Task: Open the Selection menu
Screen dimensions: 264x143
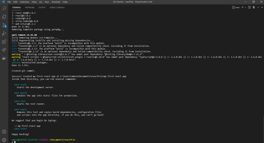Action: tap(25, 2)
